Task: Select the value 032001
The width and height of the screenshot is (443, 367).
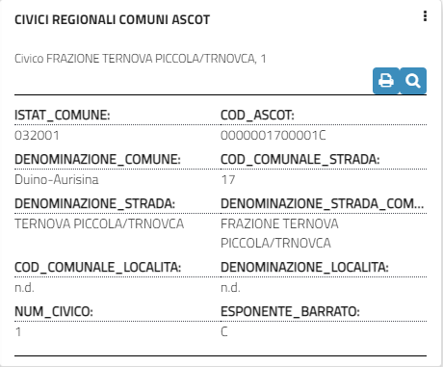Action: click(37, 136)
